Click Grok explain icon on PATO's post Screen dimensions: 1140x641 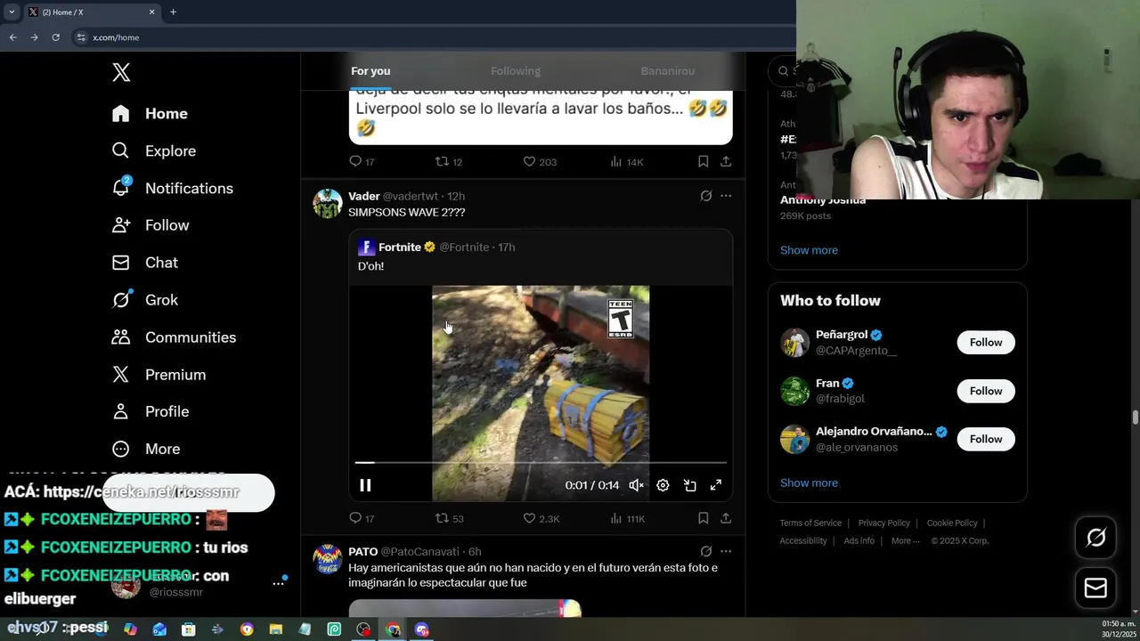tap(705, 552)
